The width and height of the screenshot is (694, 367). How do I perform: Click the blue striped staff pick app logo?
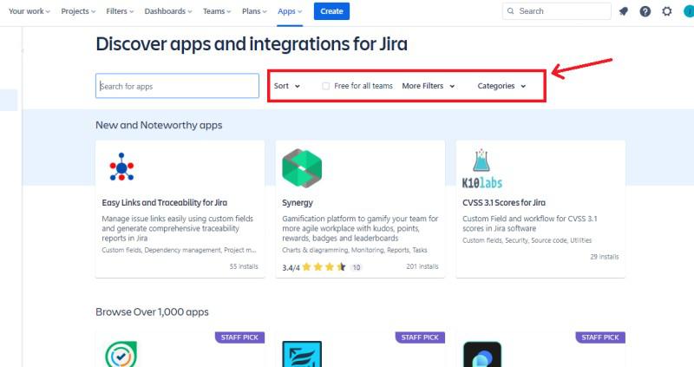click(302, 354)
